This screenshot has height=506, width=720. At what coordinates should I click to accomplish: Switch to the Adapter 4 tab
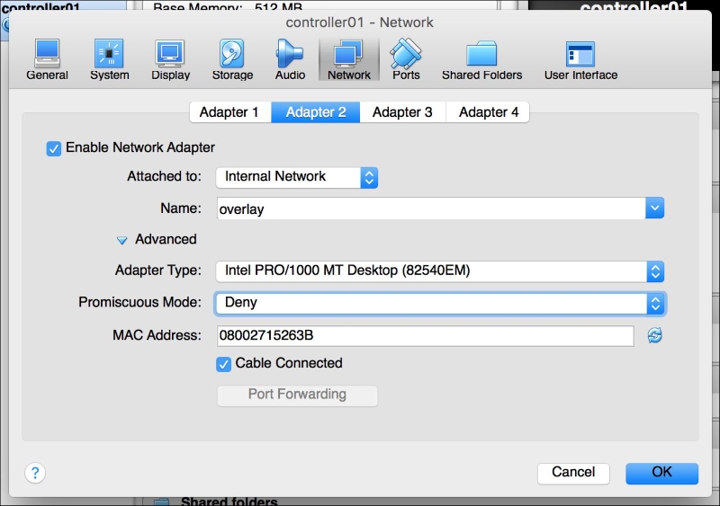488,112
